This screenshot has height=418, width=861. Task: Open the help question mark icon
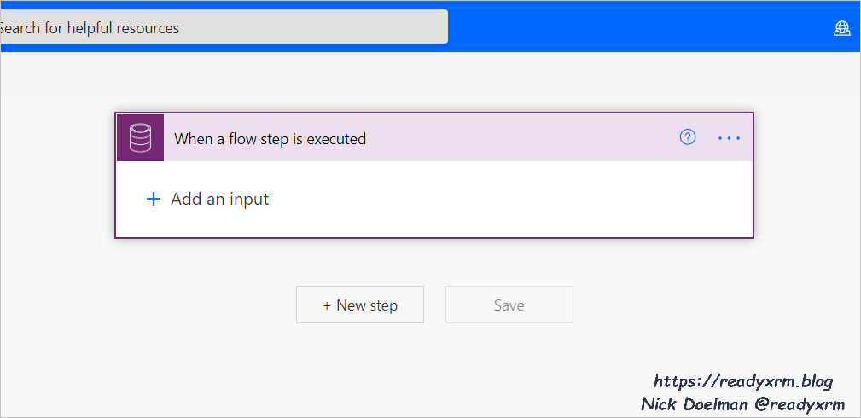tap(688, 137)
